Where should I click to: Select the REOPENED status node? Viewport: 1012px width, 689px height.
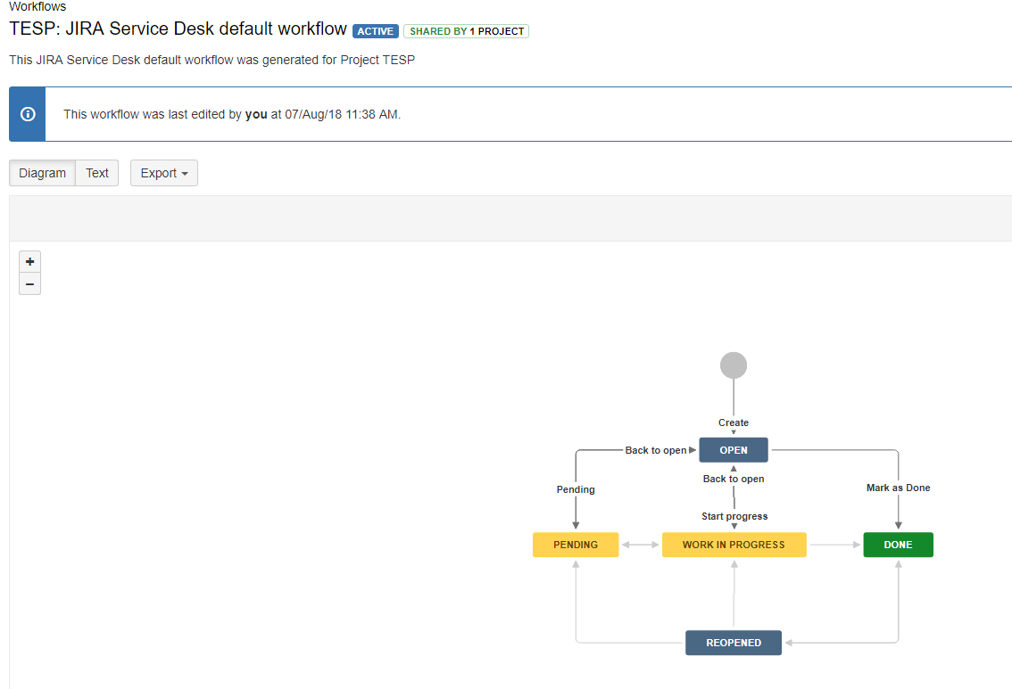[x=733, y=642]
